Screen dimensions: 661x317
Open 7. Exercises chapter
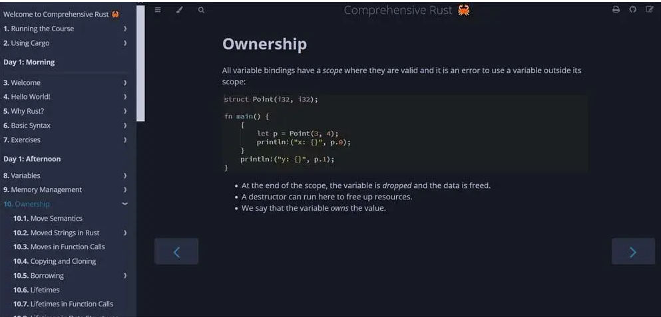22,140
